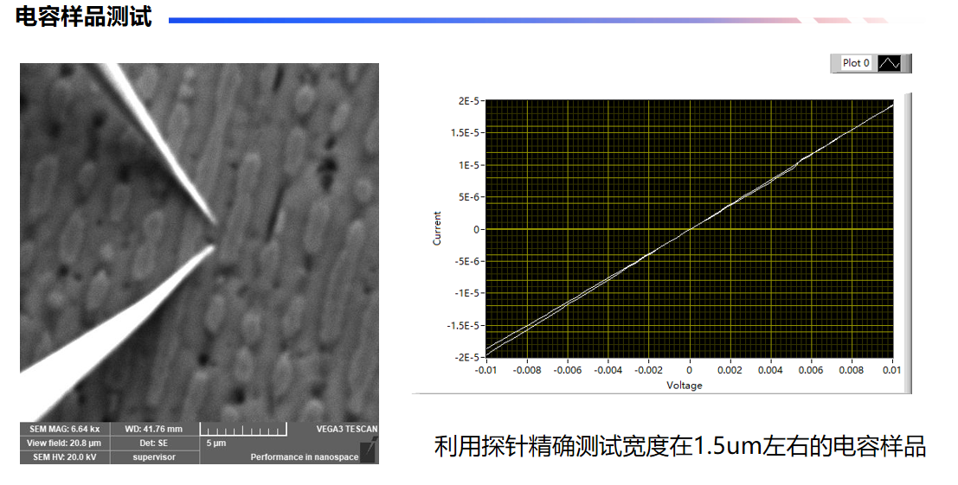Click the 0.01 x-axis maximum value

point(891,370)
